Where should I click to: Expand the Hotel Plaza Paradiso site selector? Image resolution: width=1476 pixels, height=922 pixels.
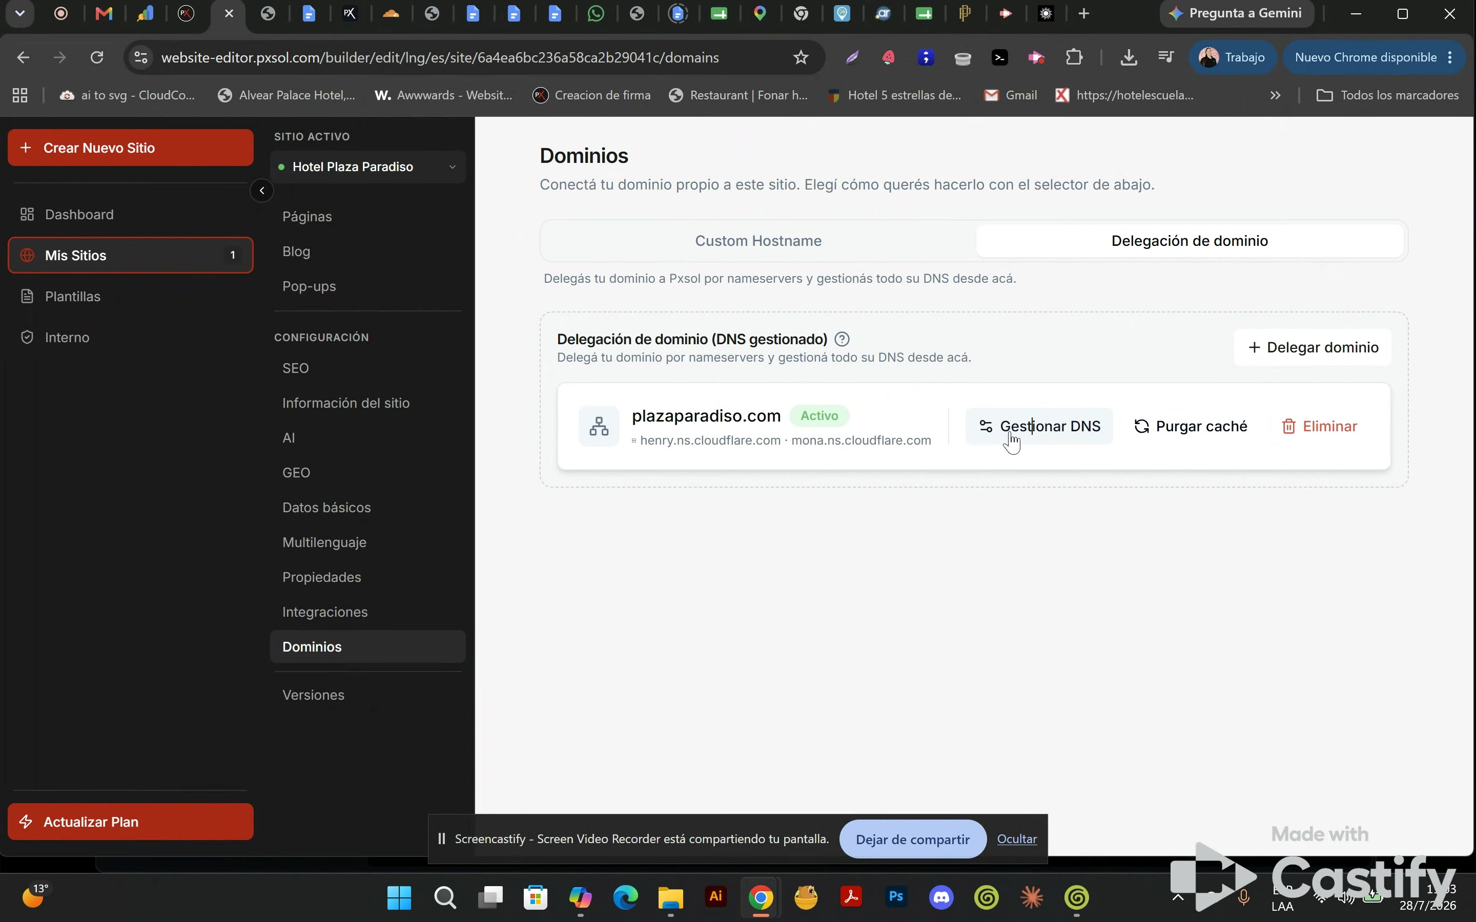click(x=368, y=166)
